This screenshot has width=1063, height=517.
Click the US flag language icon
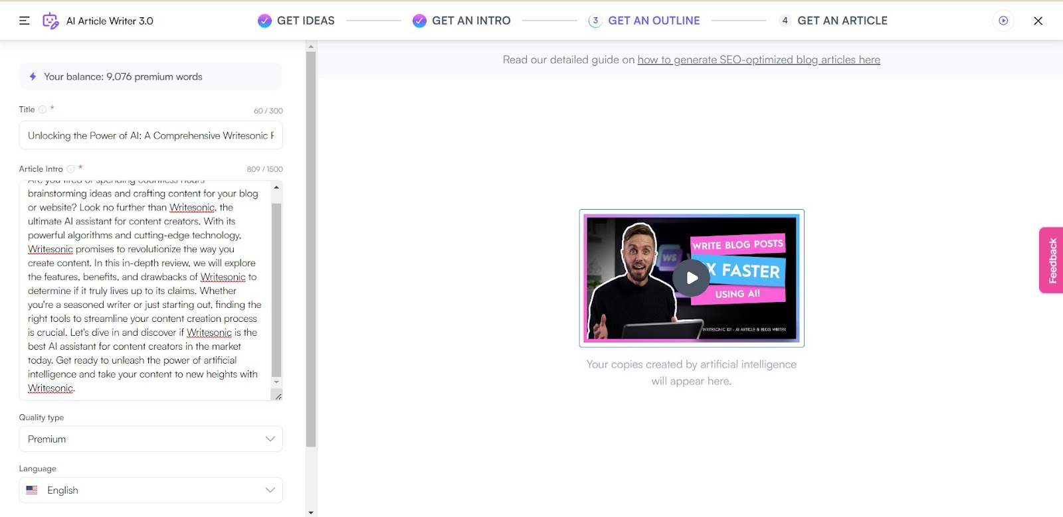click(32, 490)
